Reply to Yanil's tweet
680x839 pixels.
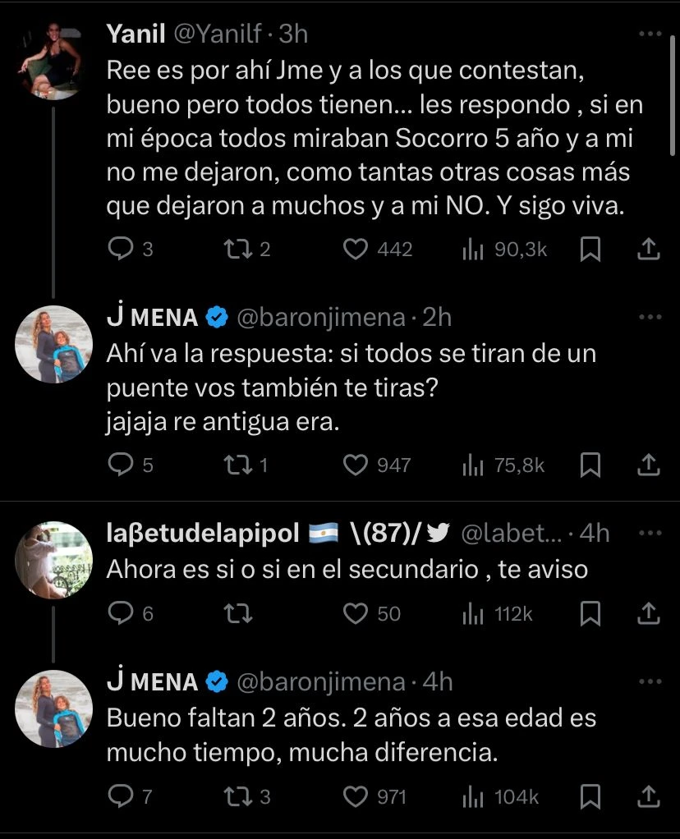[x=120, y=250]
